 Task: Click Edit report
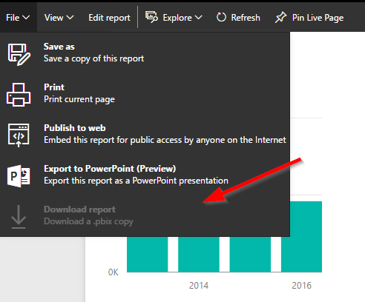point(109,18)
